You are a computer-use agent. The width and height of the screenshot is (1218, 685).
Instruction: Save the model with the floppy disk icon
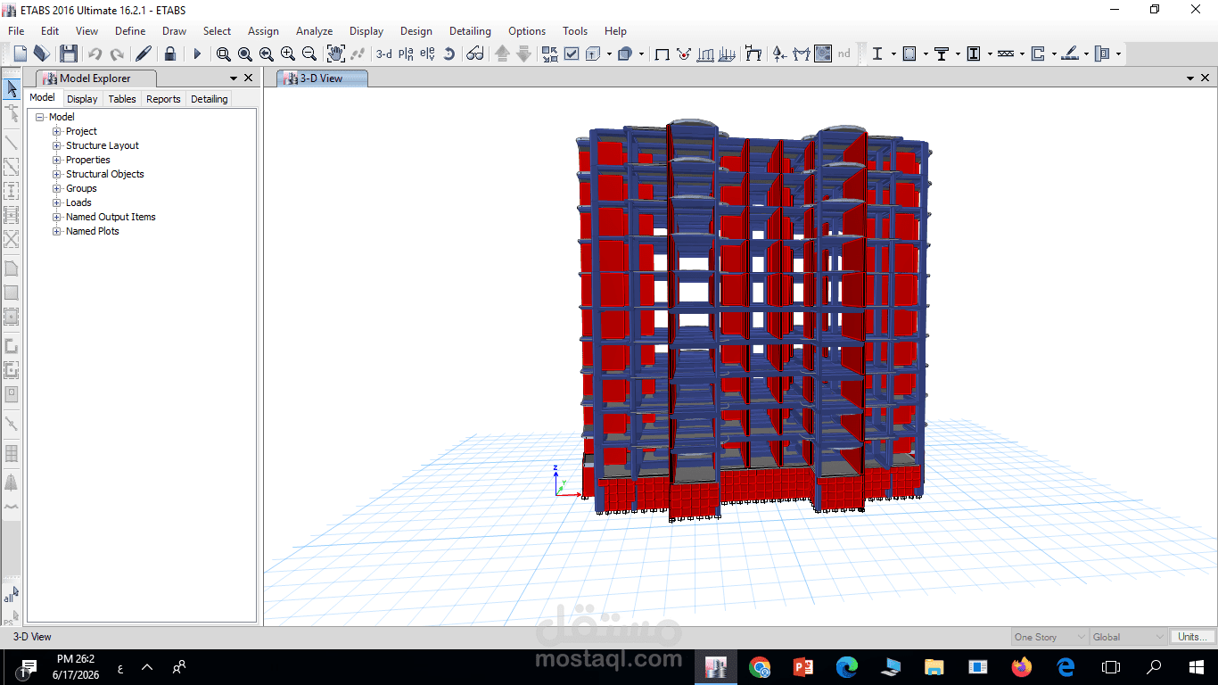point(69,54)
